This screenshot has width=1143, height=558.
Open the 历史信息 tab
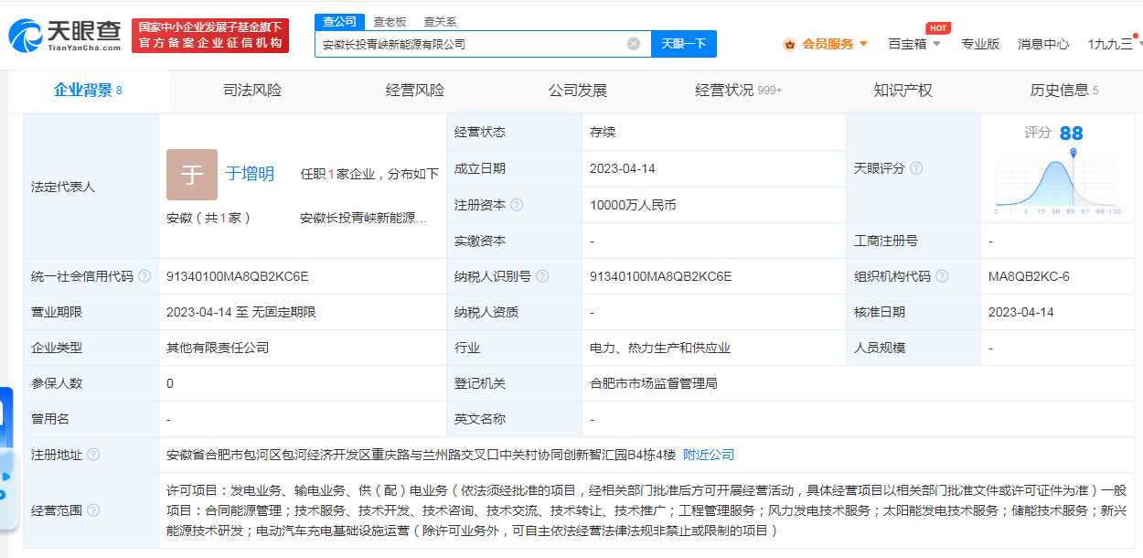click(x=1064, y=91)
